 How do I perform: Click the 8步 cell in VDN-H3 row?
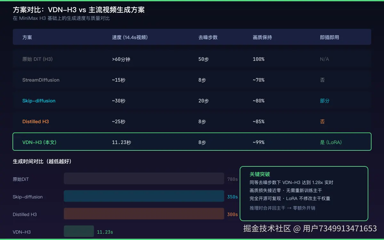pos(202,142)
